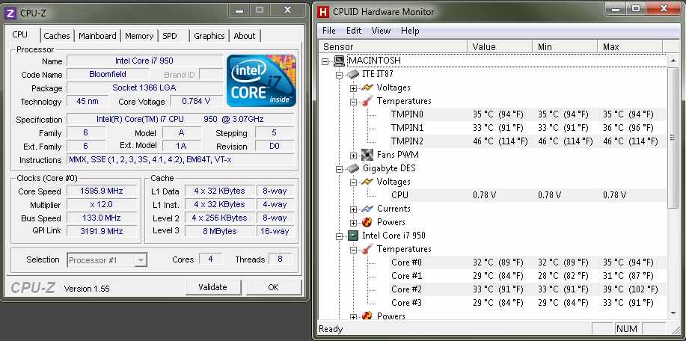The image size is (686, 341).
Task: Collapse Temperatures under ITE IT87
Action: [x=353, y=102]
